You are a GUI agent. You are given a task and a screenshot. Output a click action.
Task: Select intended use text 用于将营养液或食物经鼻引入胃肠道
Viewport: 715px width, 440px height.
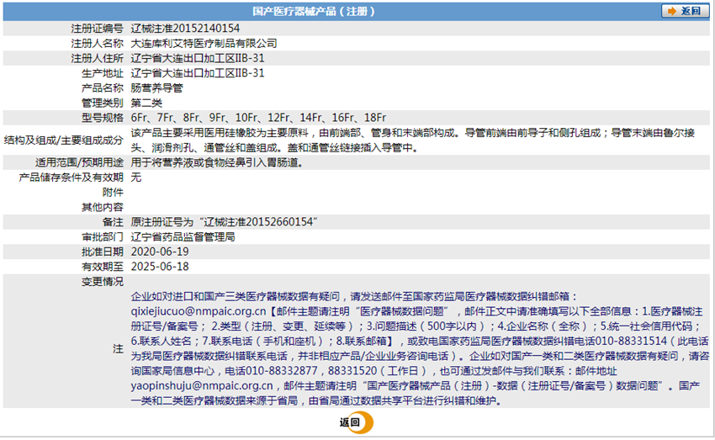pyautogui.click(x=217, y=162)
